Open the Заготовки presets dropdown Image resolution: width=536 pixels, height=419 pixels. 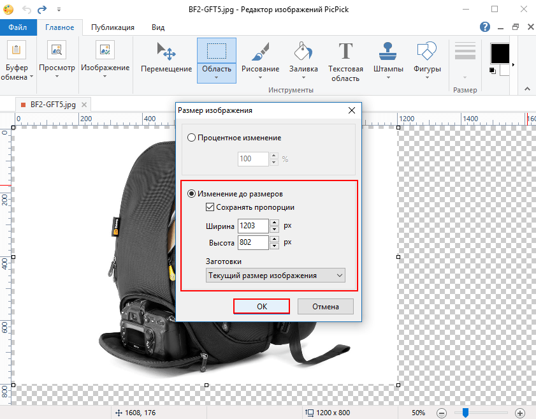pyautogui.click(x=275, y=276)
